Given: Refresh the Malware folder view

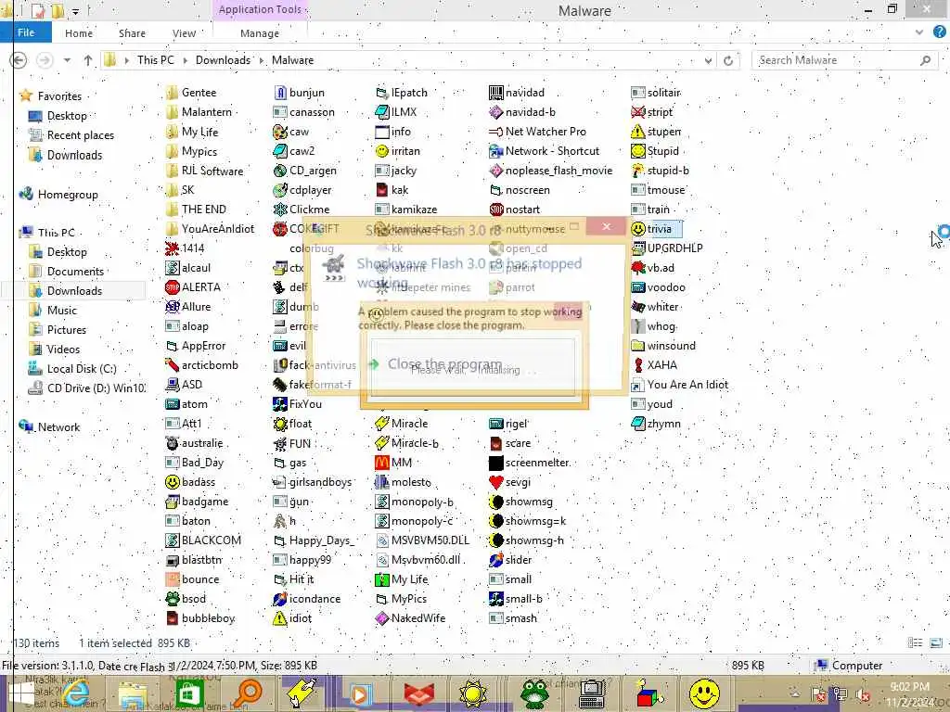Looking at the screenshot, I should (x=728, y=60).
